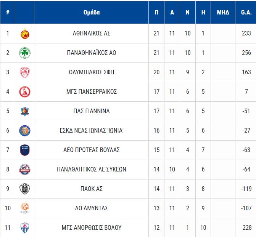Select the ΑΟ ΑΜΥΝΤΑΣ team name
The width and height of the screenshot is (256, 237).
pos(92,208)
